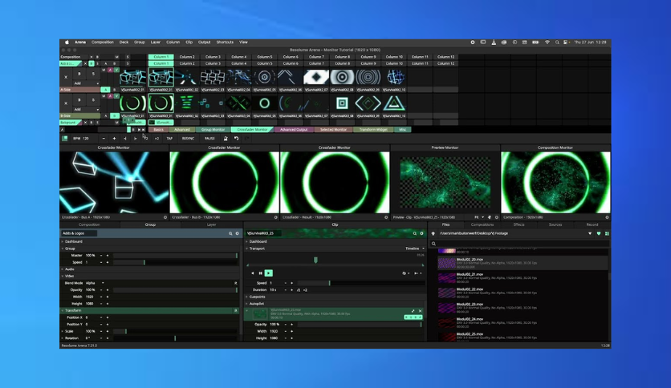Open Clip panel settings gear icon
The width and height of the screenshot is (671, 388).
point(421,233)
